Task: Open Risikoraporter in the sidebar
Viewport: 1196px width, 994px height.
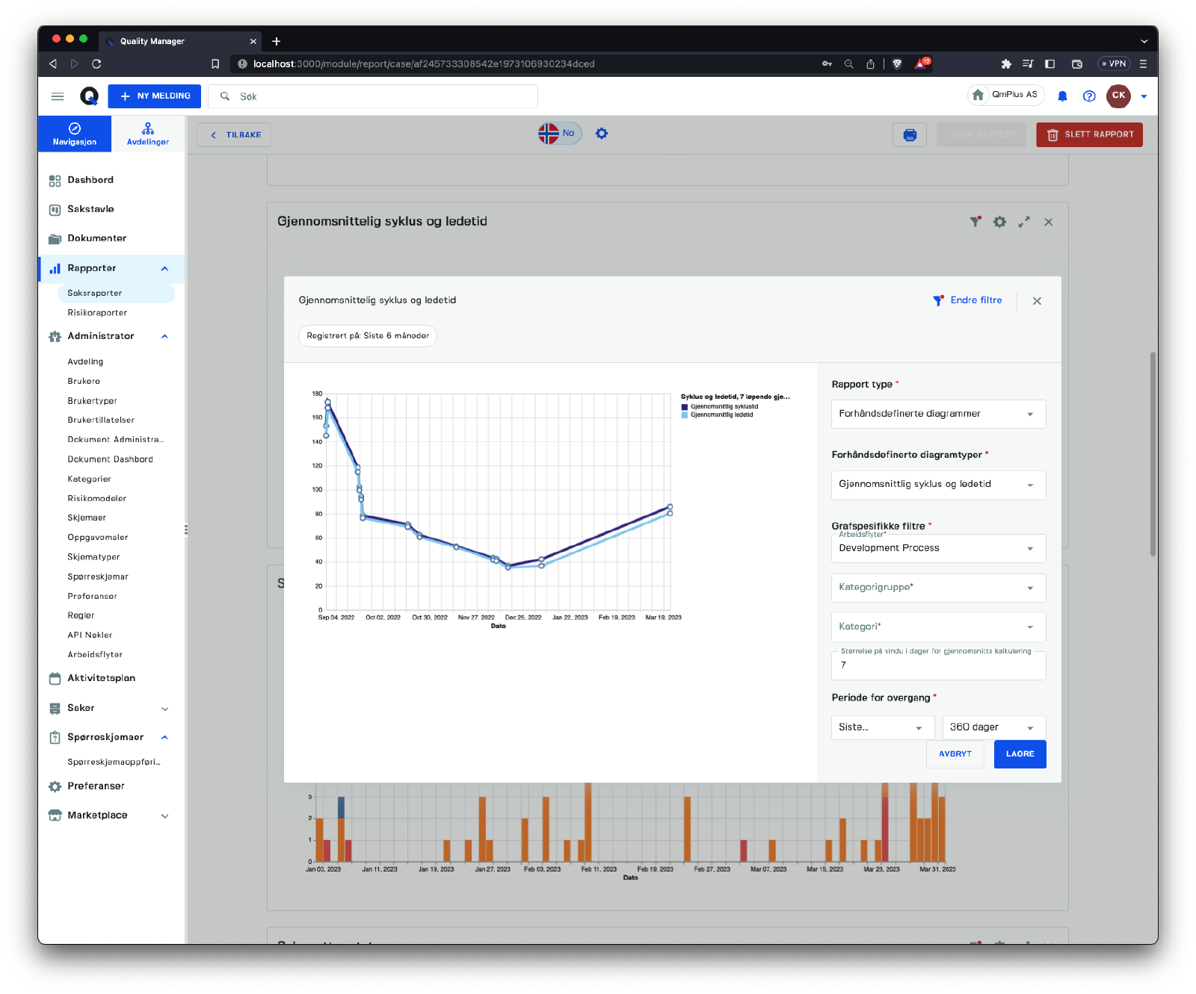Action: 97,313
